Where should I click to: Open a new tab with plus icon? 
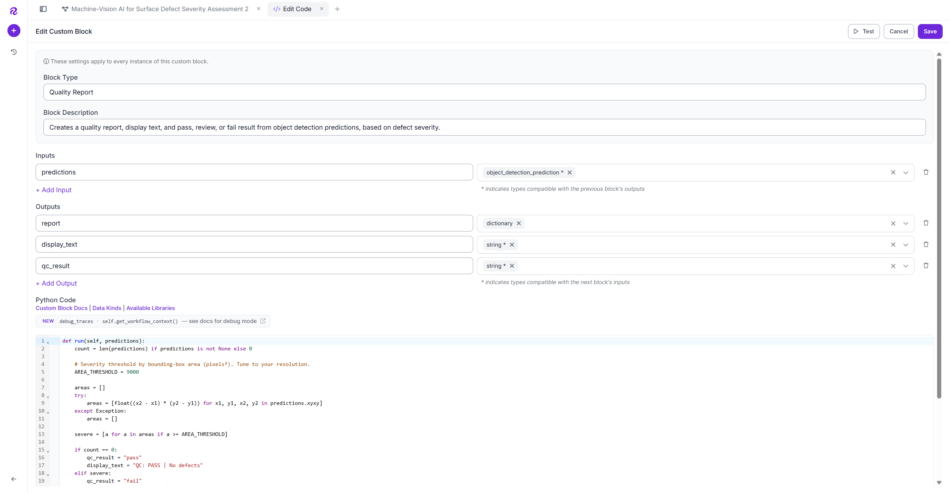click(x=337, y=9)
